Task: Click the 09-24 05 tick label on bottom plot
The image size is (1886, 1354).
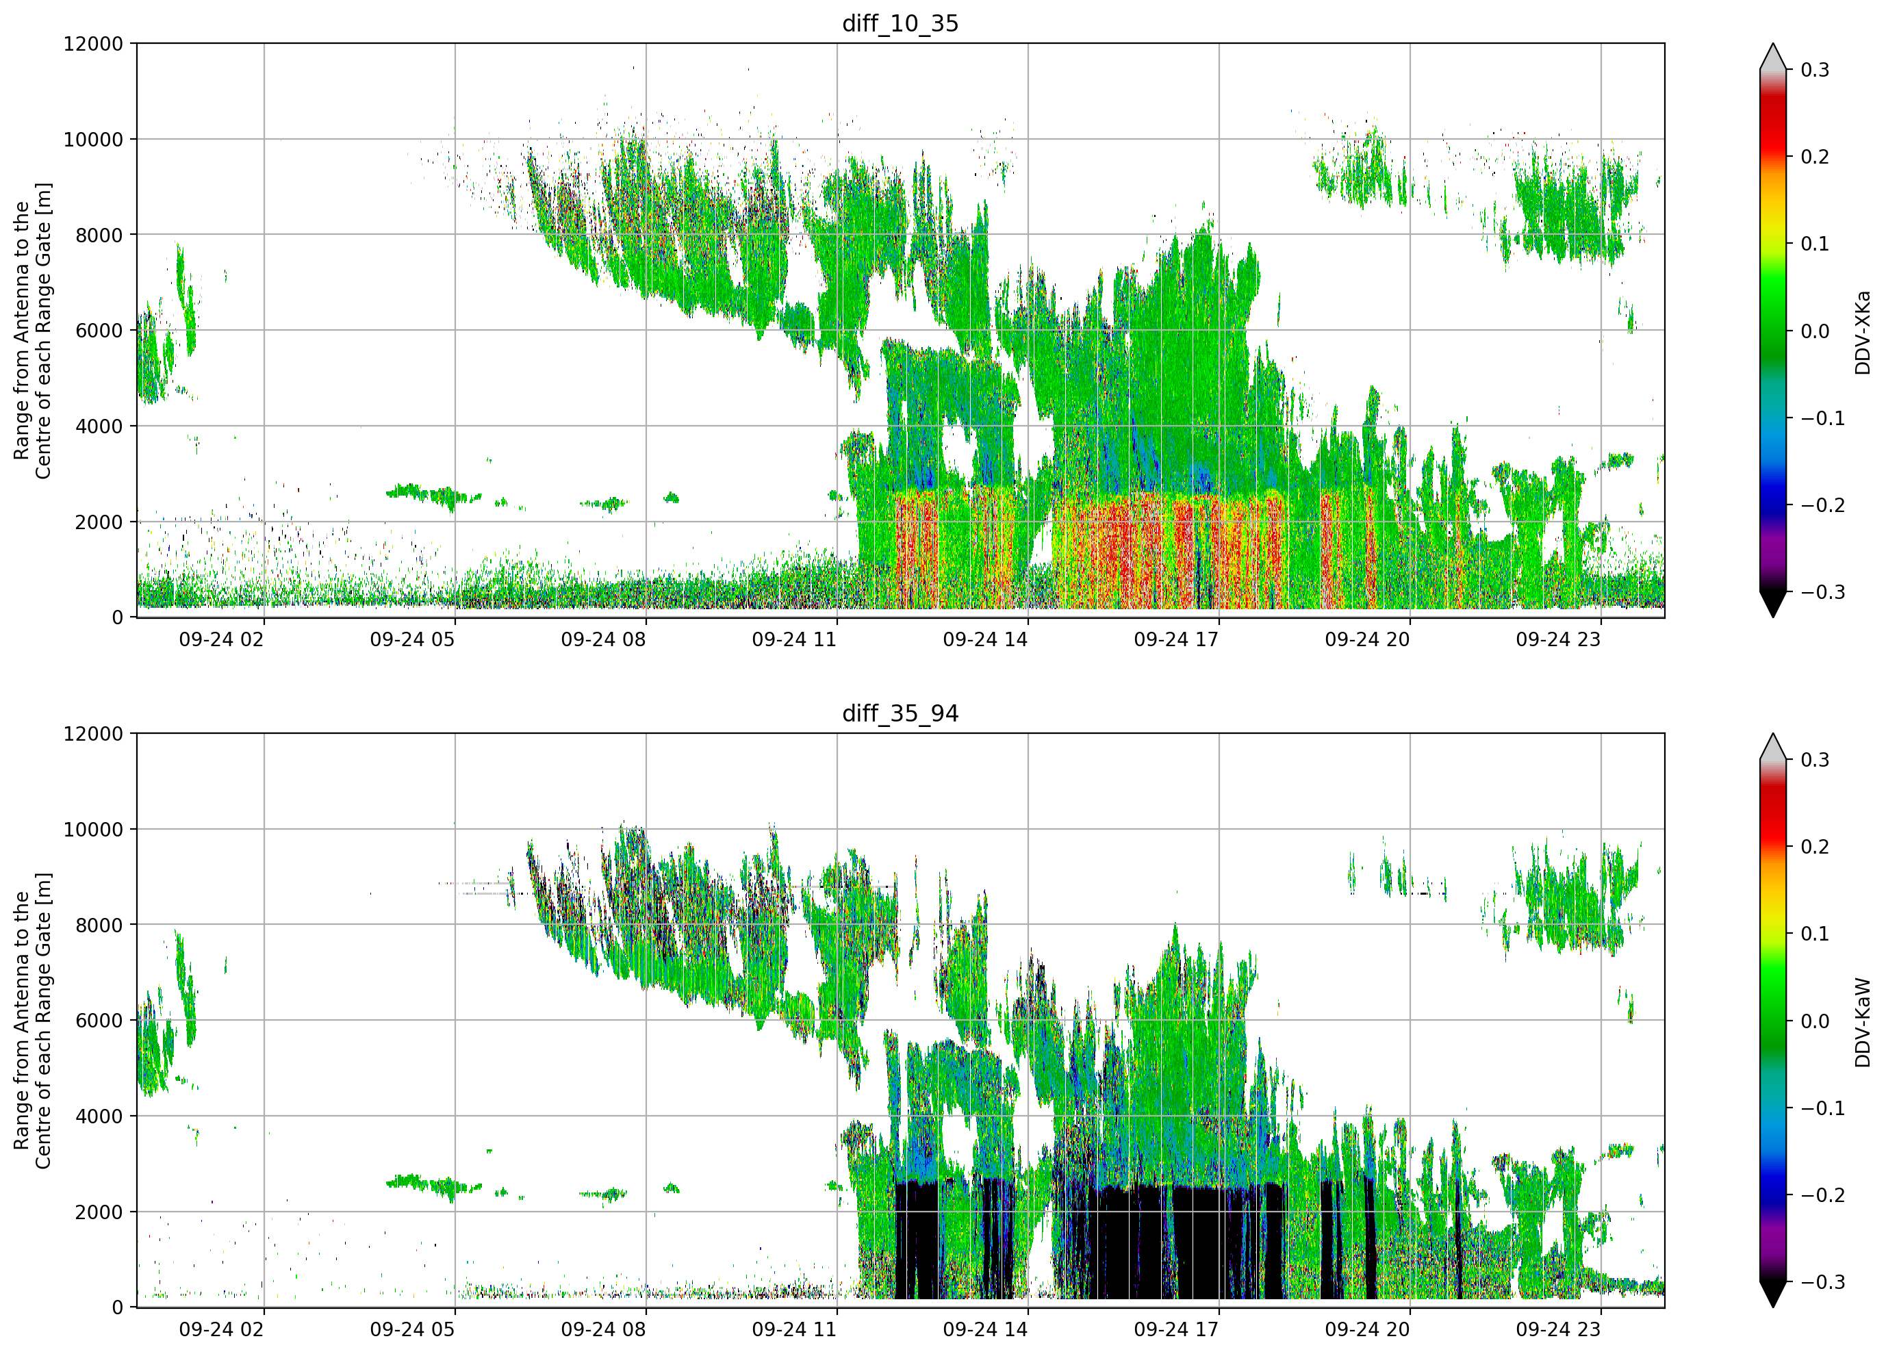Action: 413,1330
